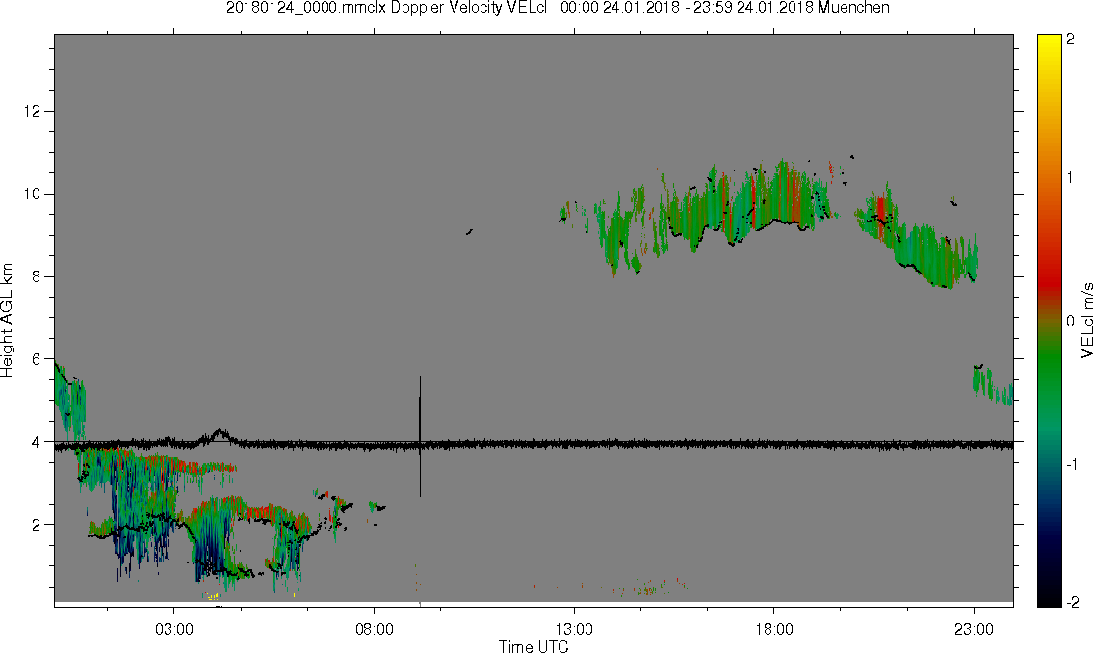Click the colorbar label '1'
The image size is (1093, 653).
1070,178
